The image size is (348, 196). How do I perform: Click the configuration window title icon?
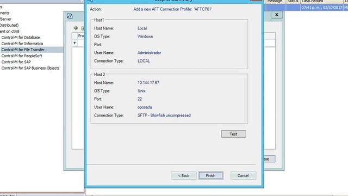(70, 16)
